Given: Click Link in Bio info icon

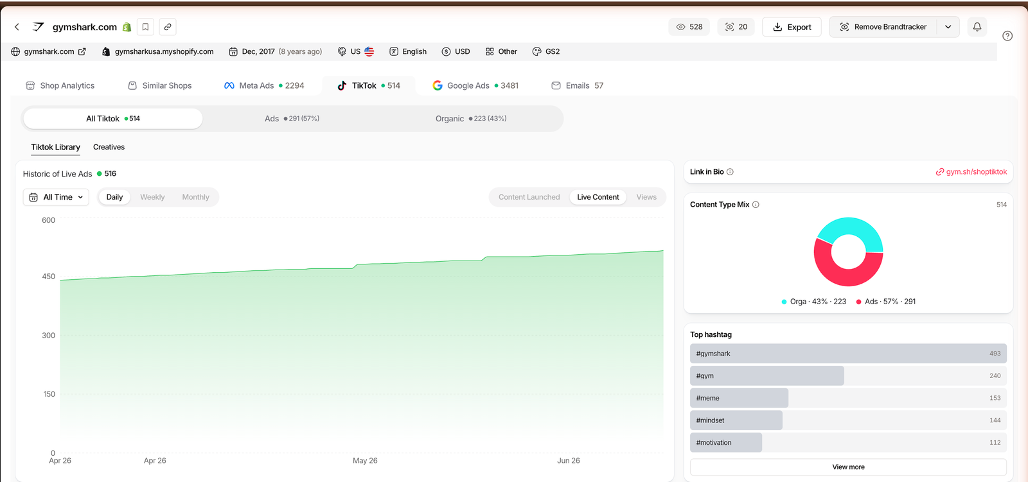Looking at the screenshot, I should point(730,172).
